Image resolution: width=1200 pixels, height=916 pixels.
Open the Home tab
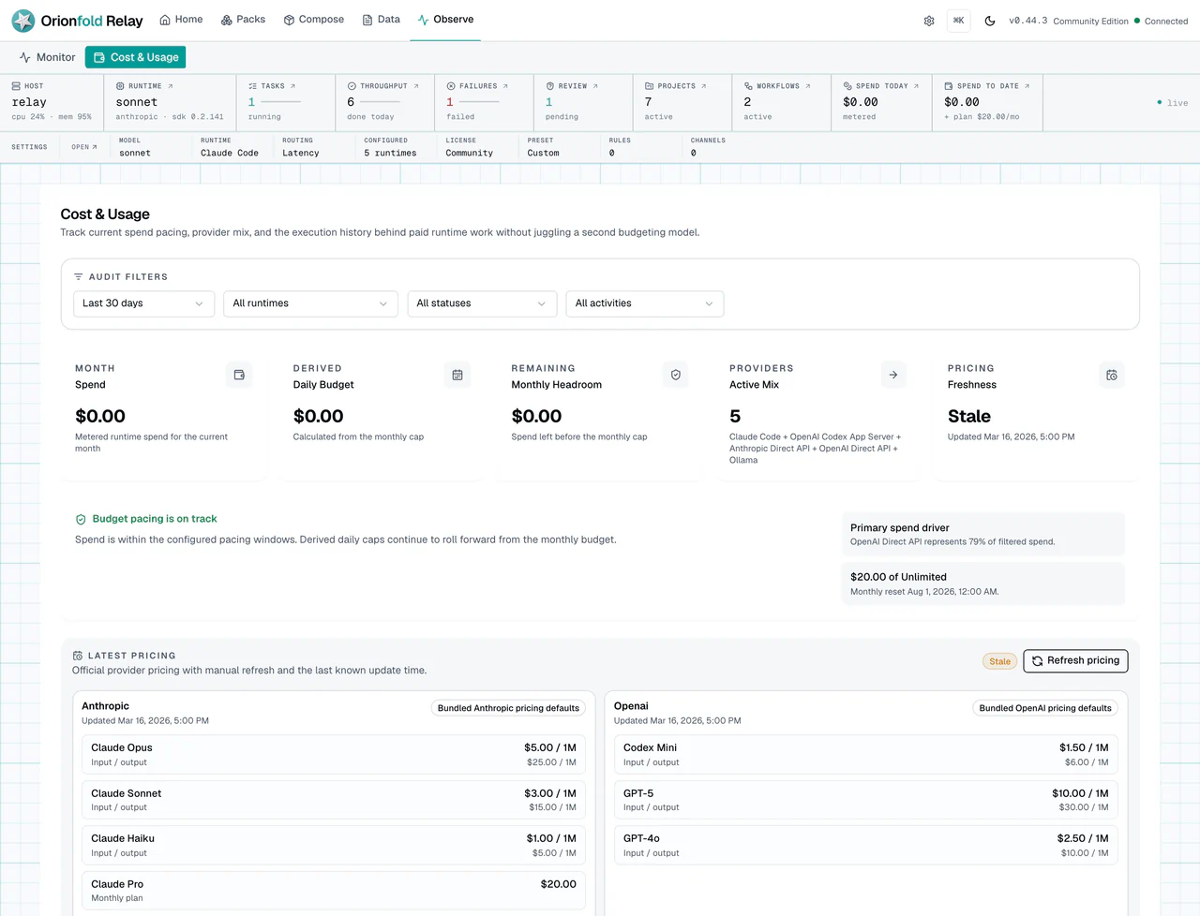pos(181,20)
